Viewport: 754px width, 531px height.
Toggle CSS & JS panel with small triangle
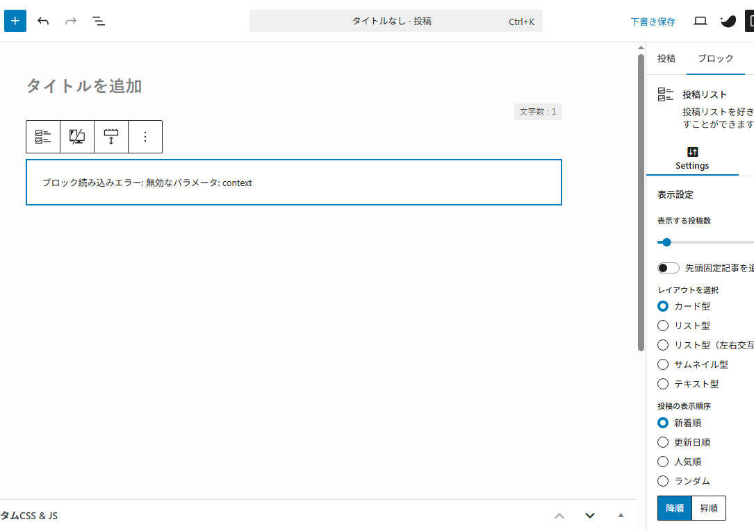tap(621, 515)
